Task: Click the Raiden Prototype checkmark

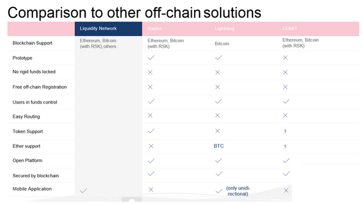Action: (151, 58)
